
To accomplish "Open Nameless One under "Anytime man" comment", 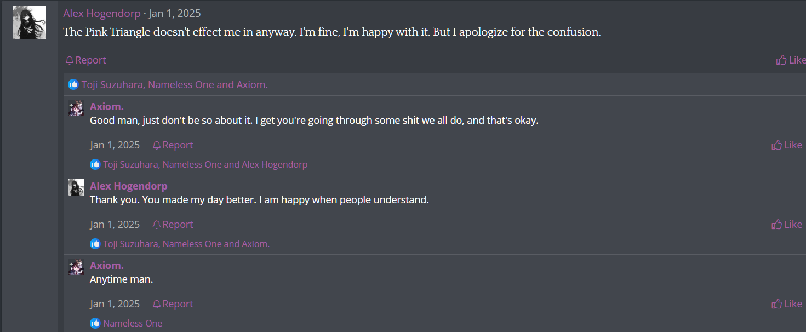I will tap(133, 323).
